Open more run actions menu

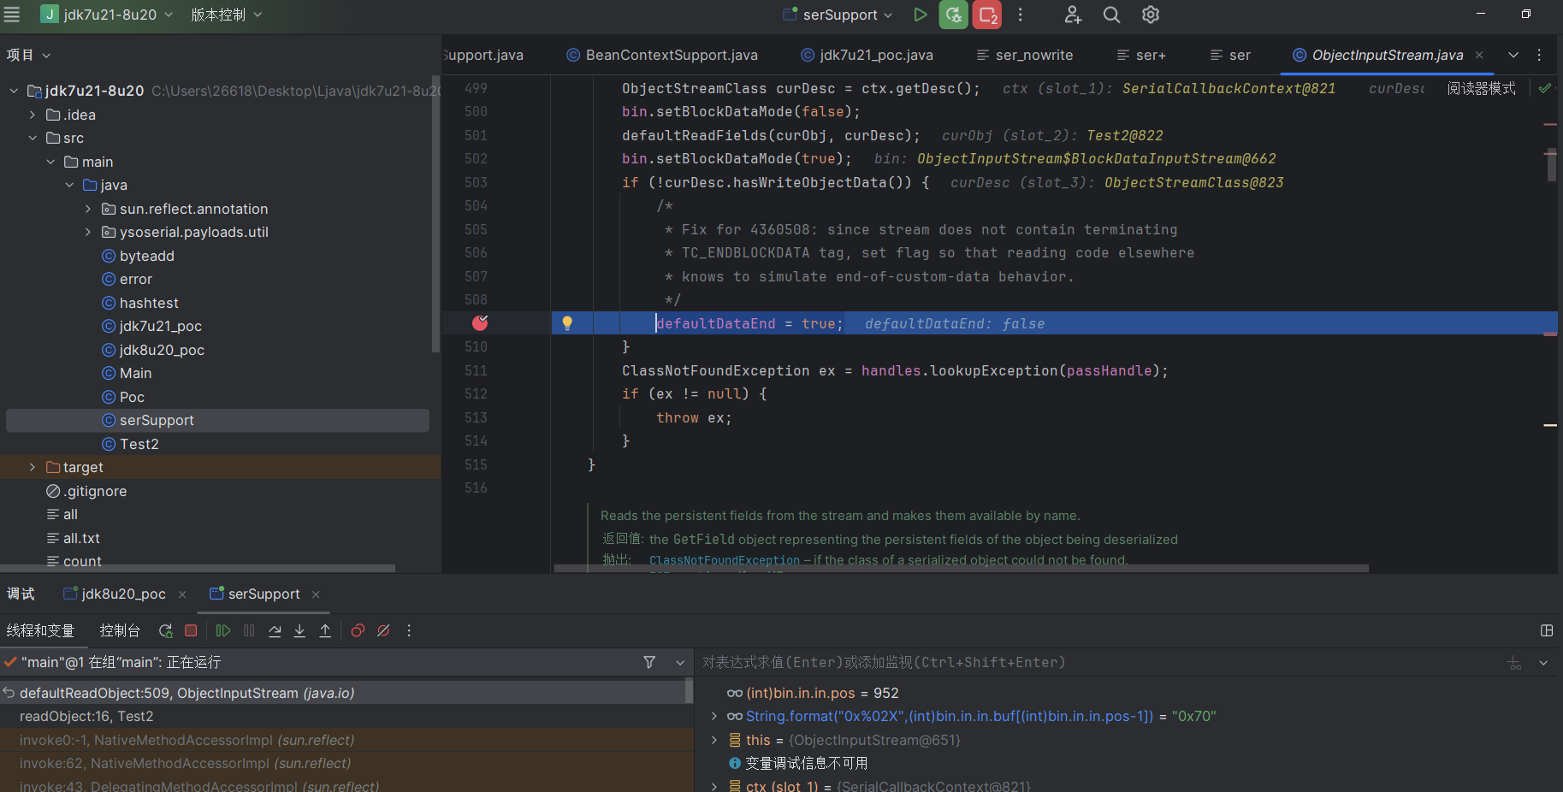[x=1020, y=15]
